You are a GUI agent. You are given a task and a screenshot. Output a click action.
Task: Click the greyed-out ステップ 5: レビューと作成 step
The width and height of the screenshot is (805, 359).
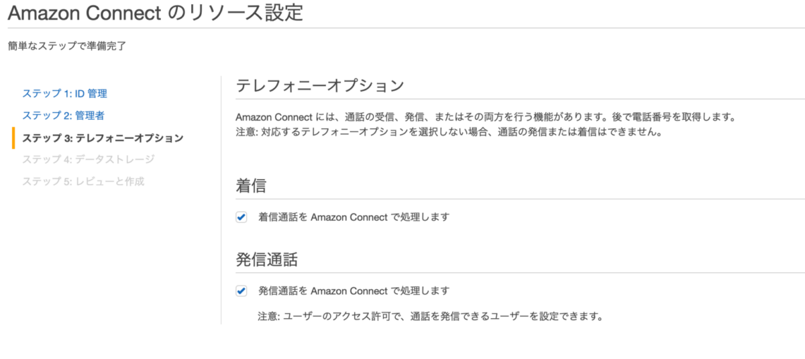[x=83, y=181]
